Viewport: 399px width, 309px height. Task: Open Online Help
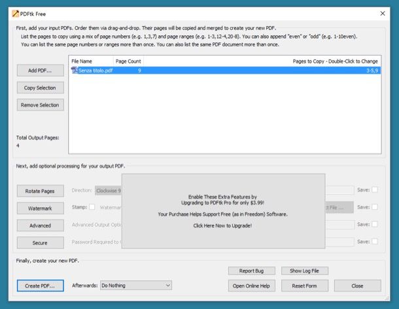(251, 285)
